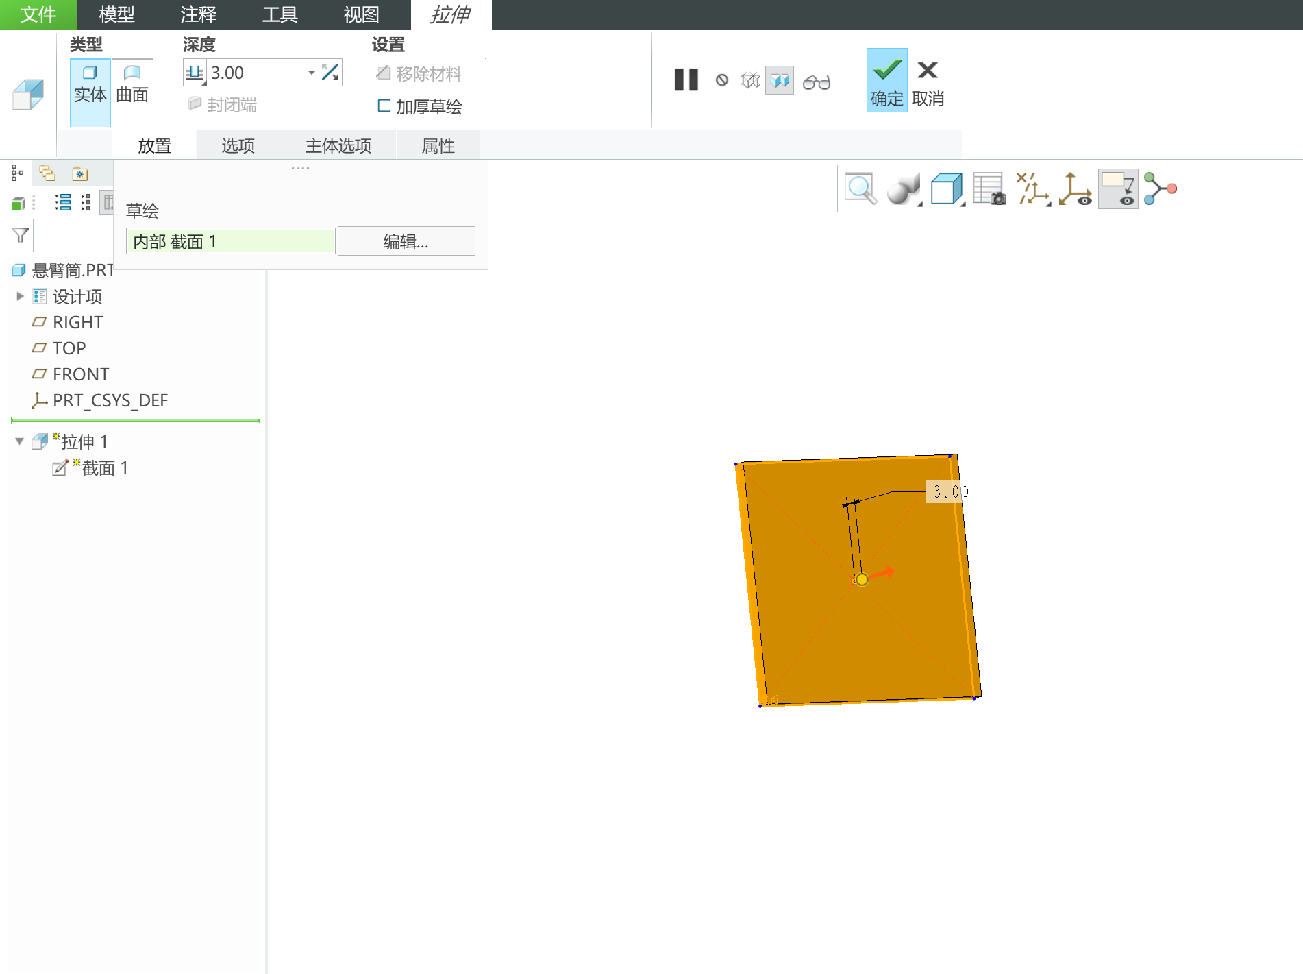Expand the 设计项 tree node
The width and height of the screenshot is (1303, 974).
click(20, 296)
